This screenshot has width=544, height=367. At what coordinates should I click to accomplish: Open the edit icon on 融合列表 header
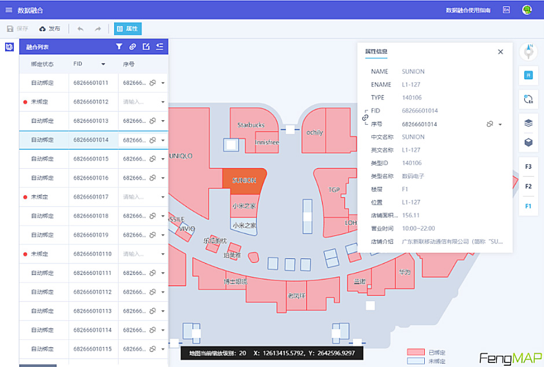coord(146,46)
